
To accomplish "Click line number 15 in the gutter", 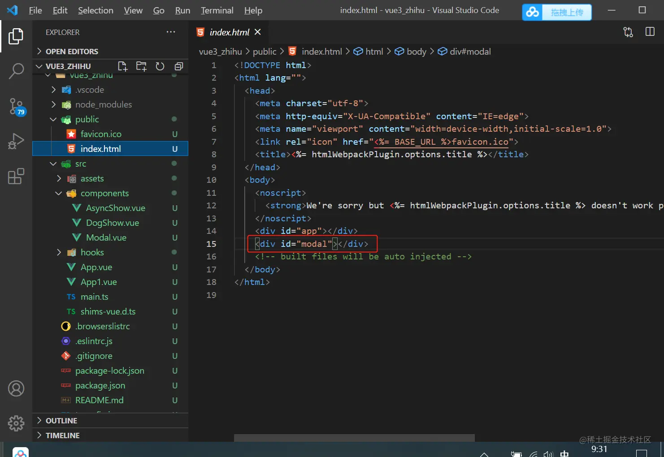I will point(211,244).
